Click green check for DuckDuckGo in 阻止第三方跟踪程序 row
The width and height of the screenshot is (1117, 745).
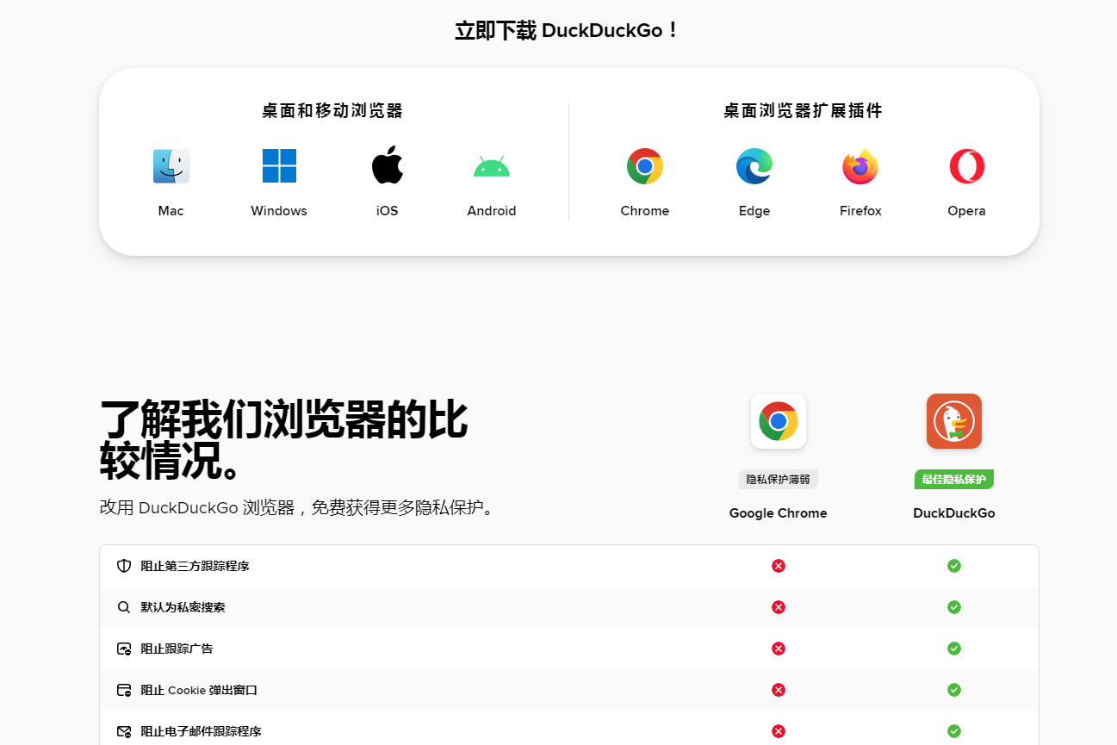[954, 566]
